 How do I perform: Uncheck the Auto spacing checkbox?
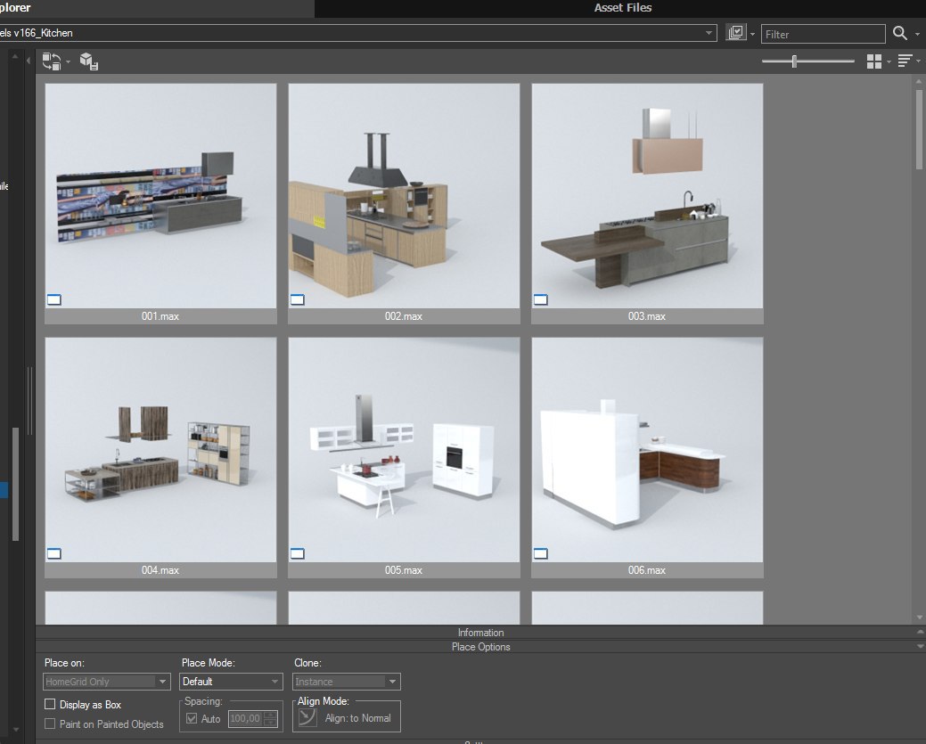pyautogui.click(x=192, y=719)
